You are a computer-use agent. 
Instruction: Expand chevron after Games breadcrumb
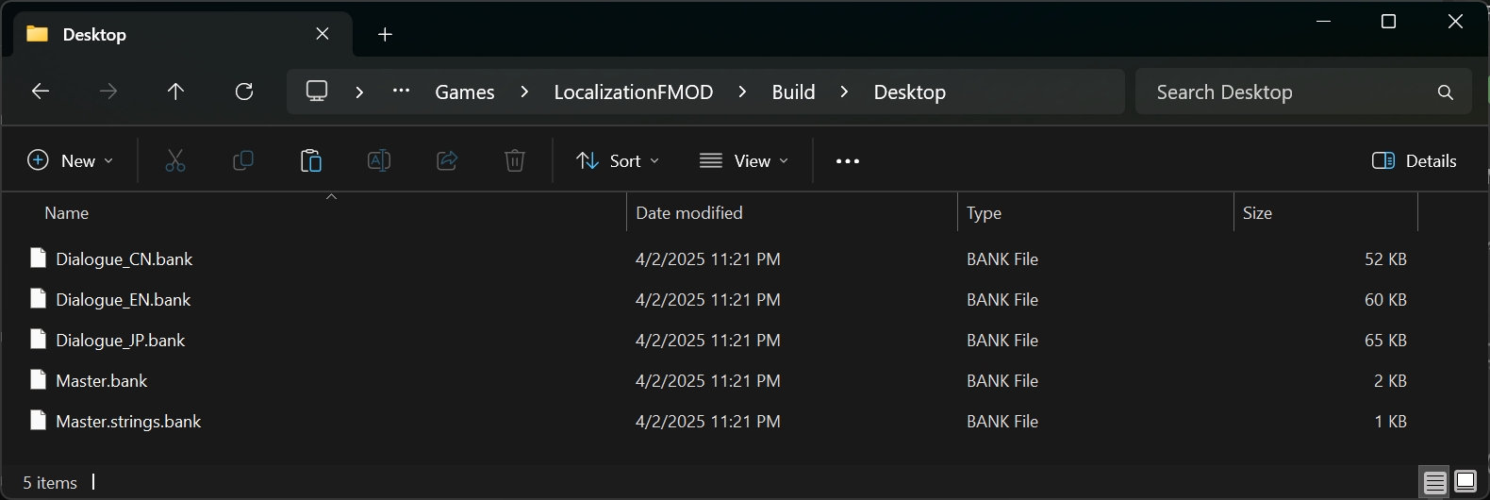tap(524, 92)
